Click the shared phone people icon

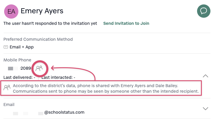click(x=39, y=68)
